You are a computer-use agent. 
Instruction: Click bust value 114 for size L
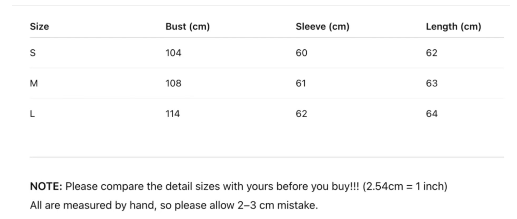pos(173,114)
